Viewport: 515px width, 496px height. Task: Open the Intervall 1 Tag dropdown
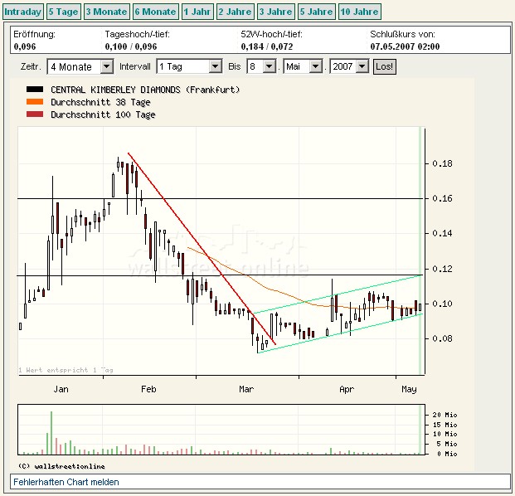click(x=189, y=66)
